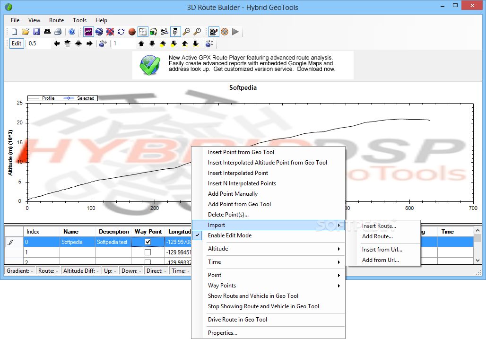Click the black right arrow icon
This screenshot has width=486, height=339.
point(89,43)
